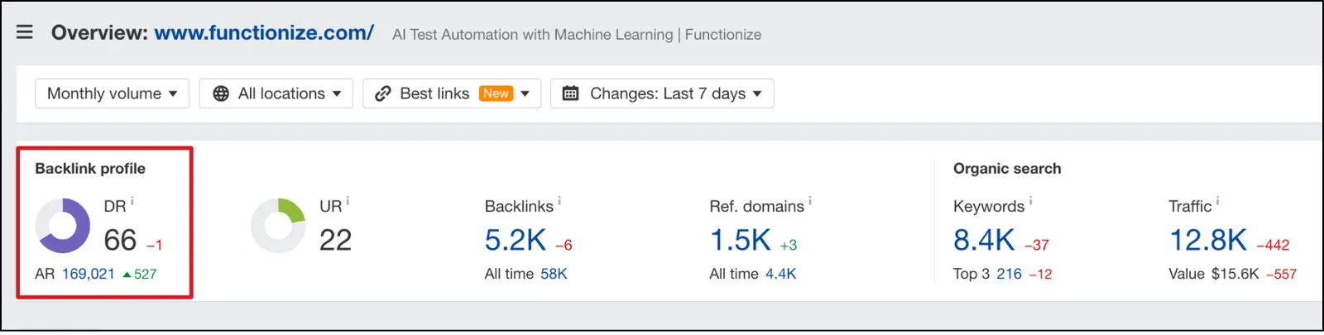The image size is (1324, 335).
Task: Click the page title AI Test Automation text
Action: click(x=577, y=35)
